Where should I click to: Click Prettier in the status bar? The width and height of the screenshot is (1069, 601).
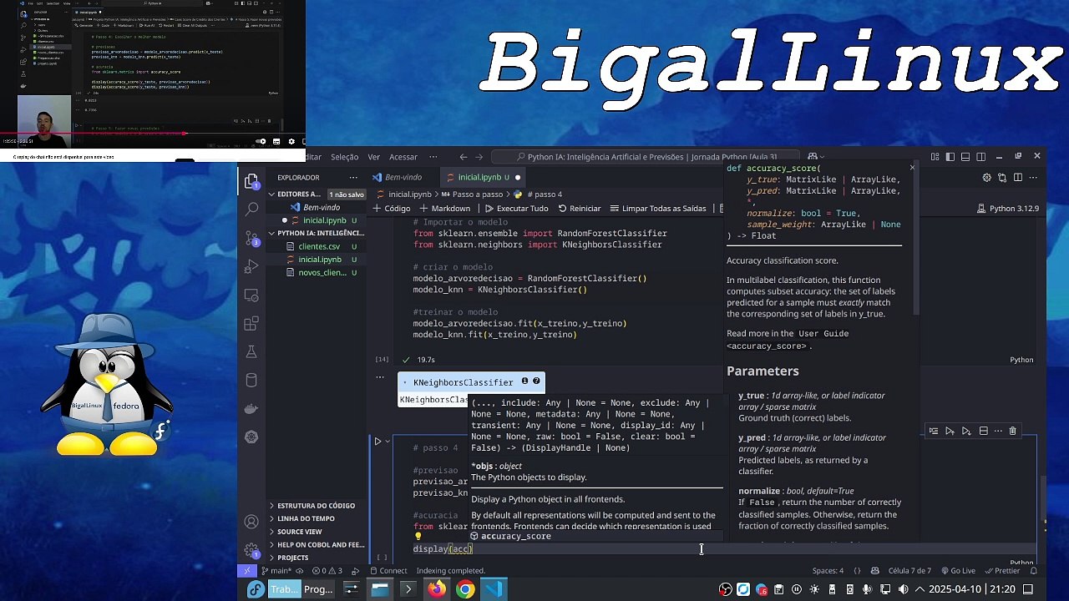(1001, 571)
